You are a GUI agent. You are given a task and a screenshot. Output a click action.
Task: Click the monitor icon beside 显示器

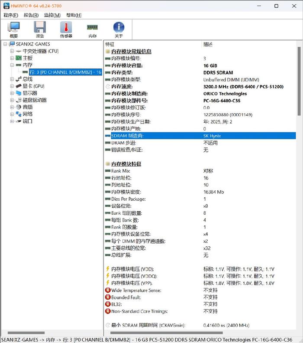(x=19, y=93)
